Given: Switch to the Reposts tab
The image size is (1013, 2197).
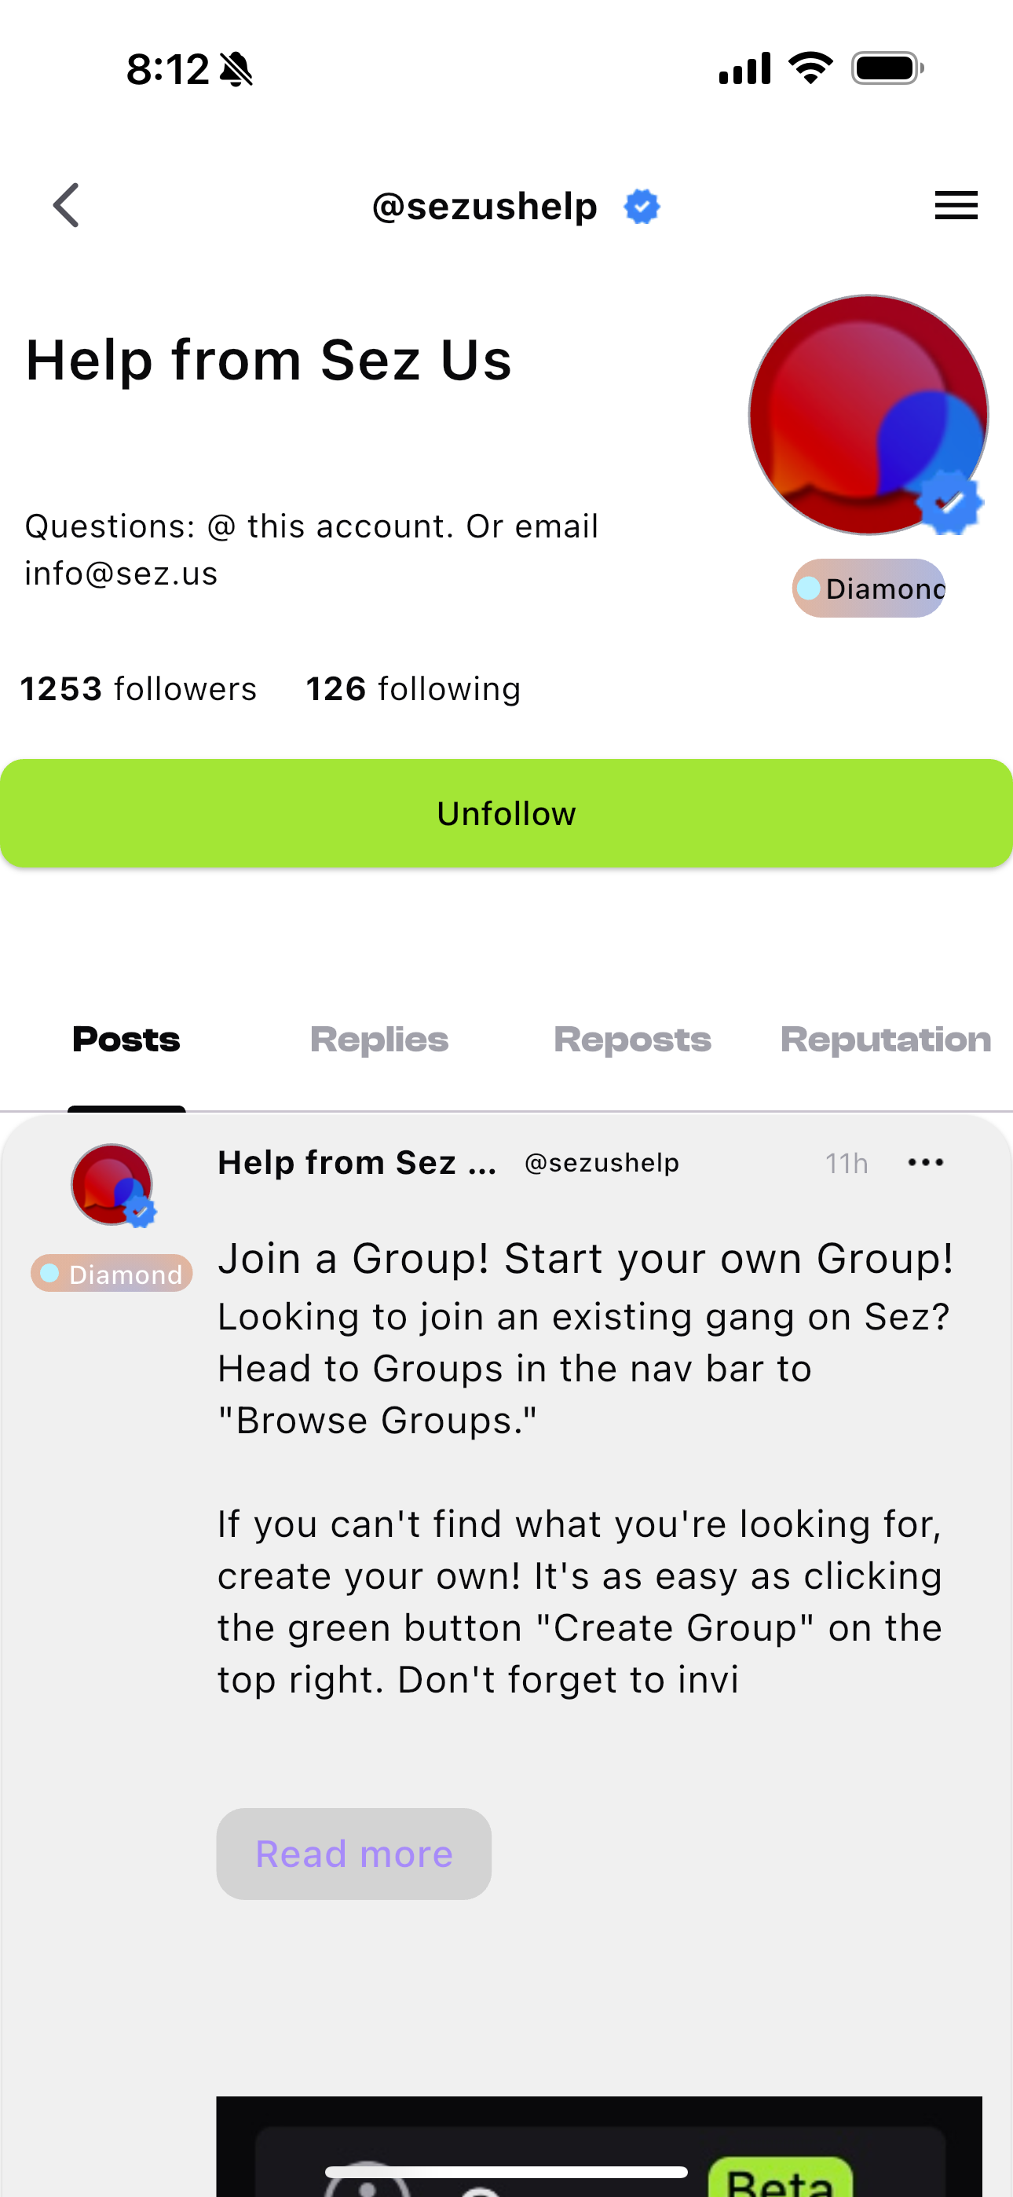Looking at the screenshot, I should [x=632, y=1040].
